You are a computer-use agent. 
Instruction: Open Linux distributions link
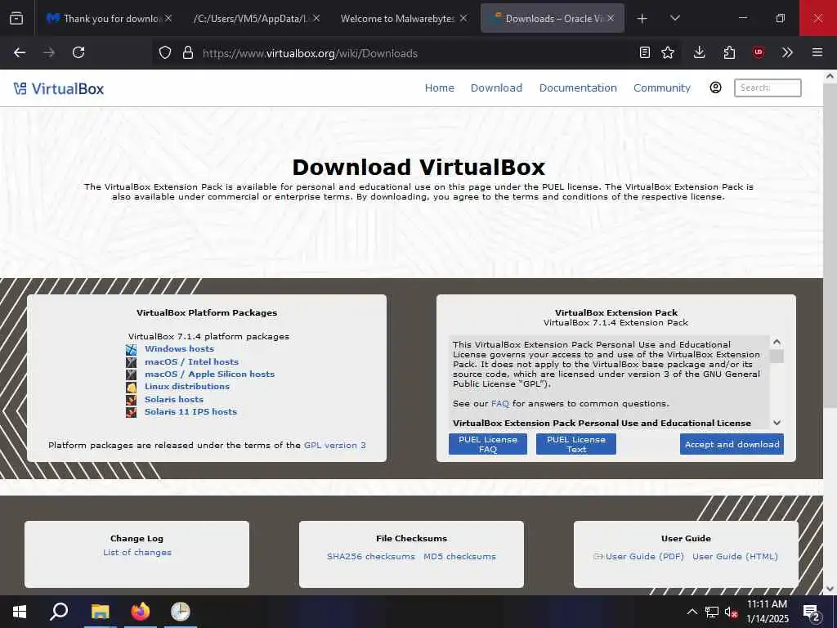pos(187,386)
